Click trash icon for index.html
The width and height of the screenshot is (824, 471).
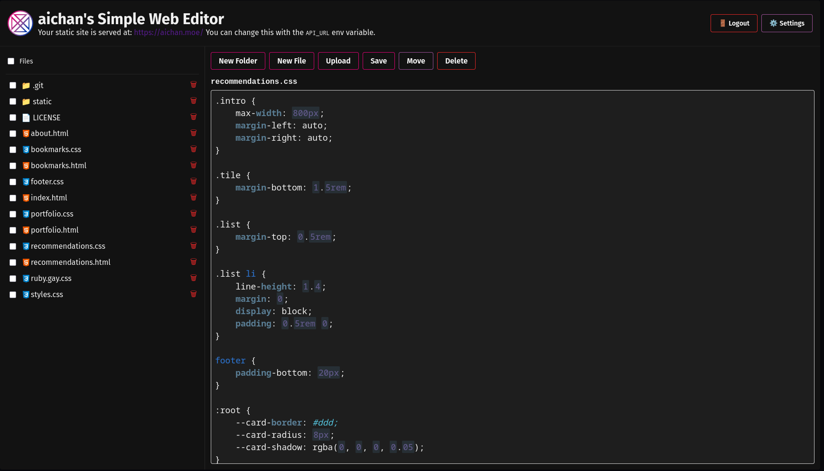(194, 198)
